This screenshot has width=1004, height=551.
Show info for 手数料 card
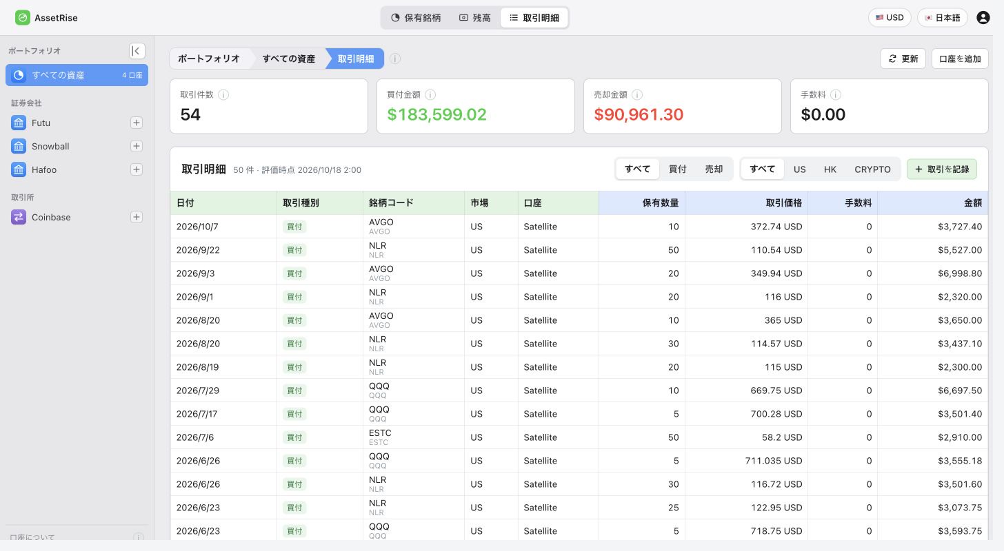[836, 95]
